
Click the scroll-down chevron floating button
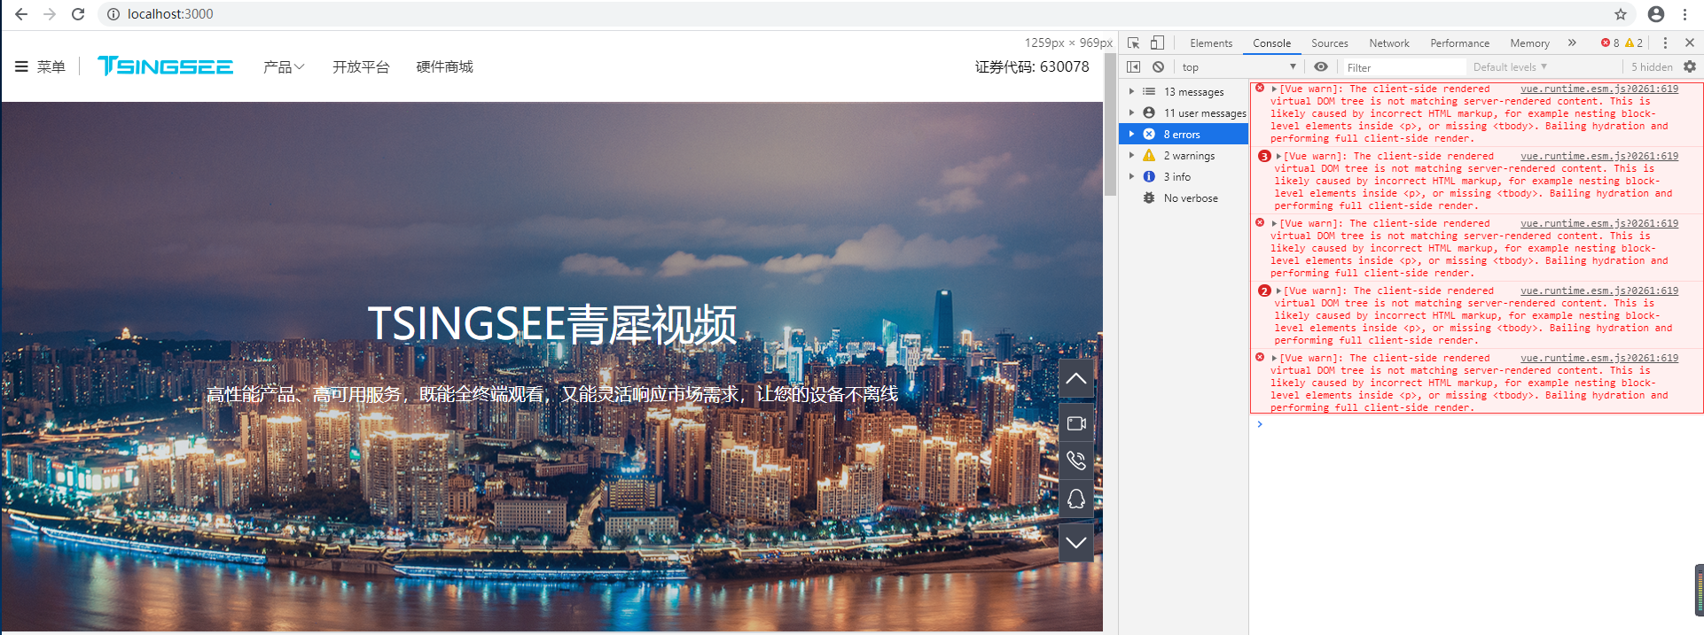point(1076,543)
